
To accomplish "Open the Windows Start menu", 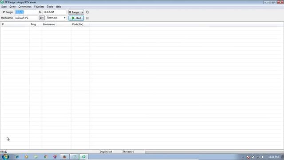I will [5, 157].
